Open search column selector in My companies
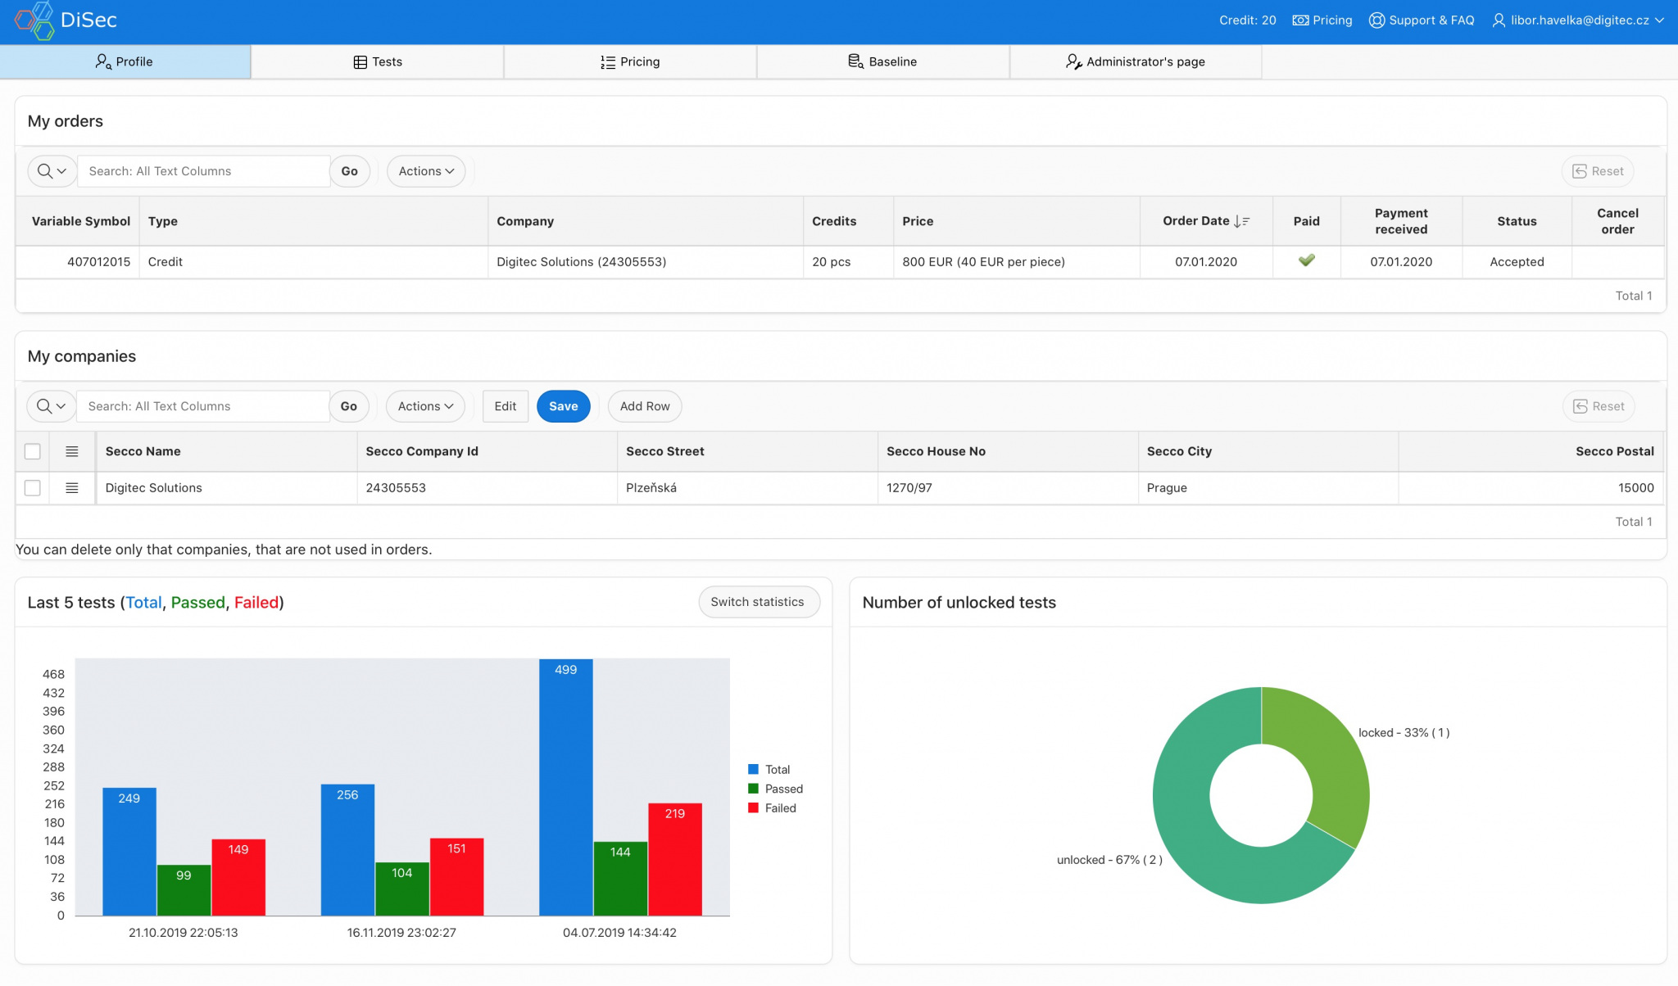 51,406
